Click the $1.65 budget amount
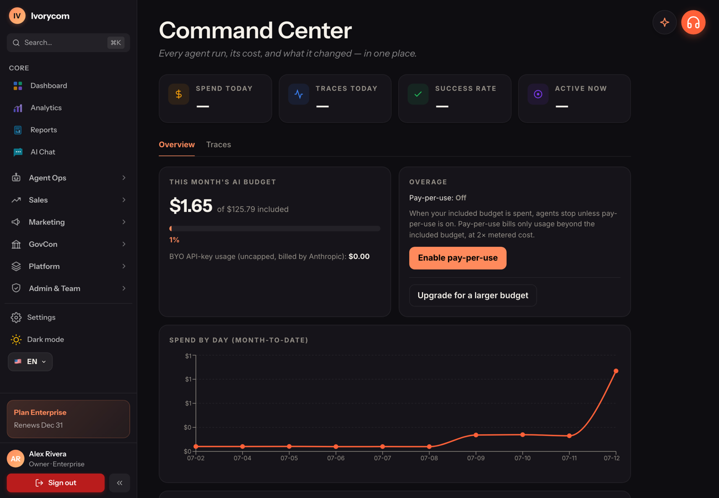This screenshot has width=719, height=498. [x=191, y=206]
